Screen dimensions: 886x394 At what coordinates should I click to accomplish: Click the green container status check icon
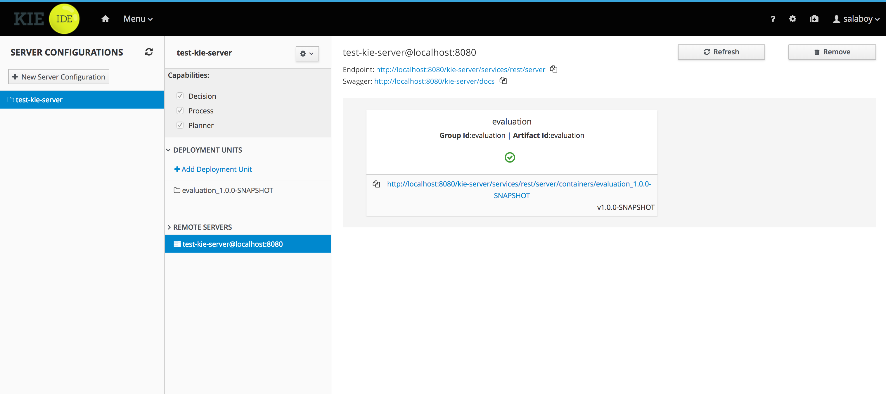pos(510,157)
